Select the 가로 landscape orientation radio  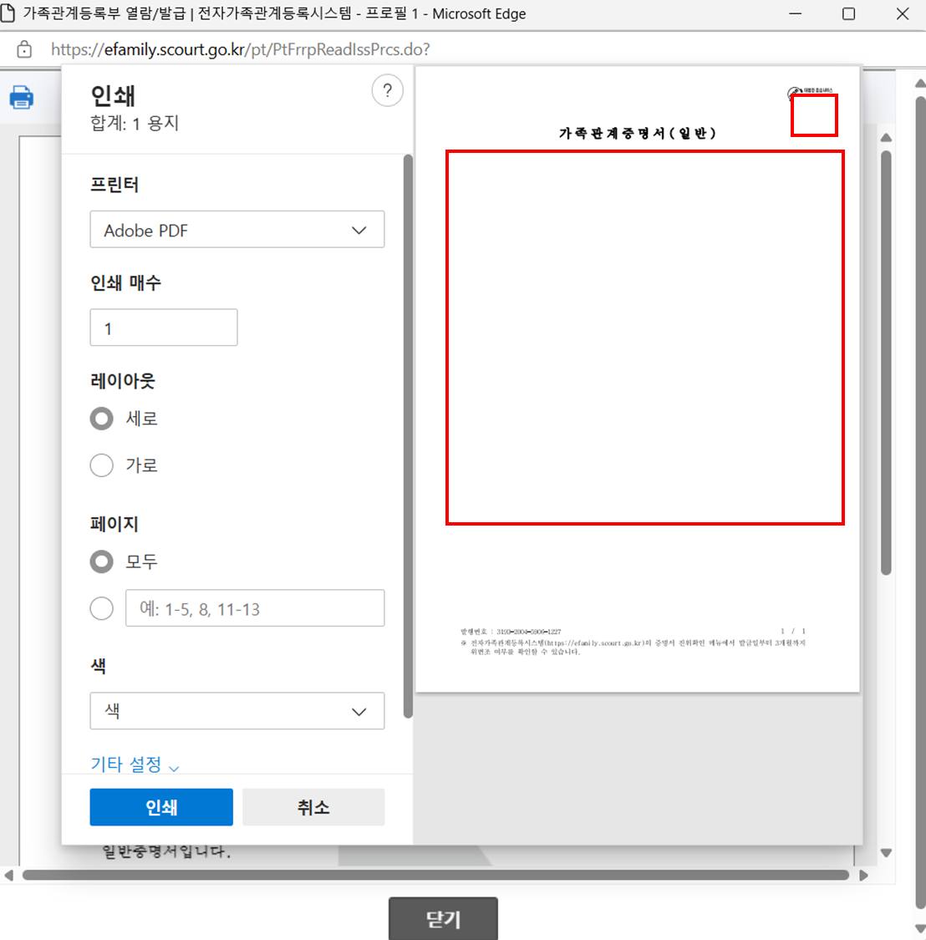[101, 465]
